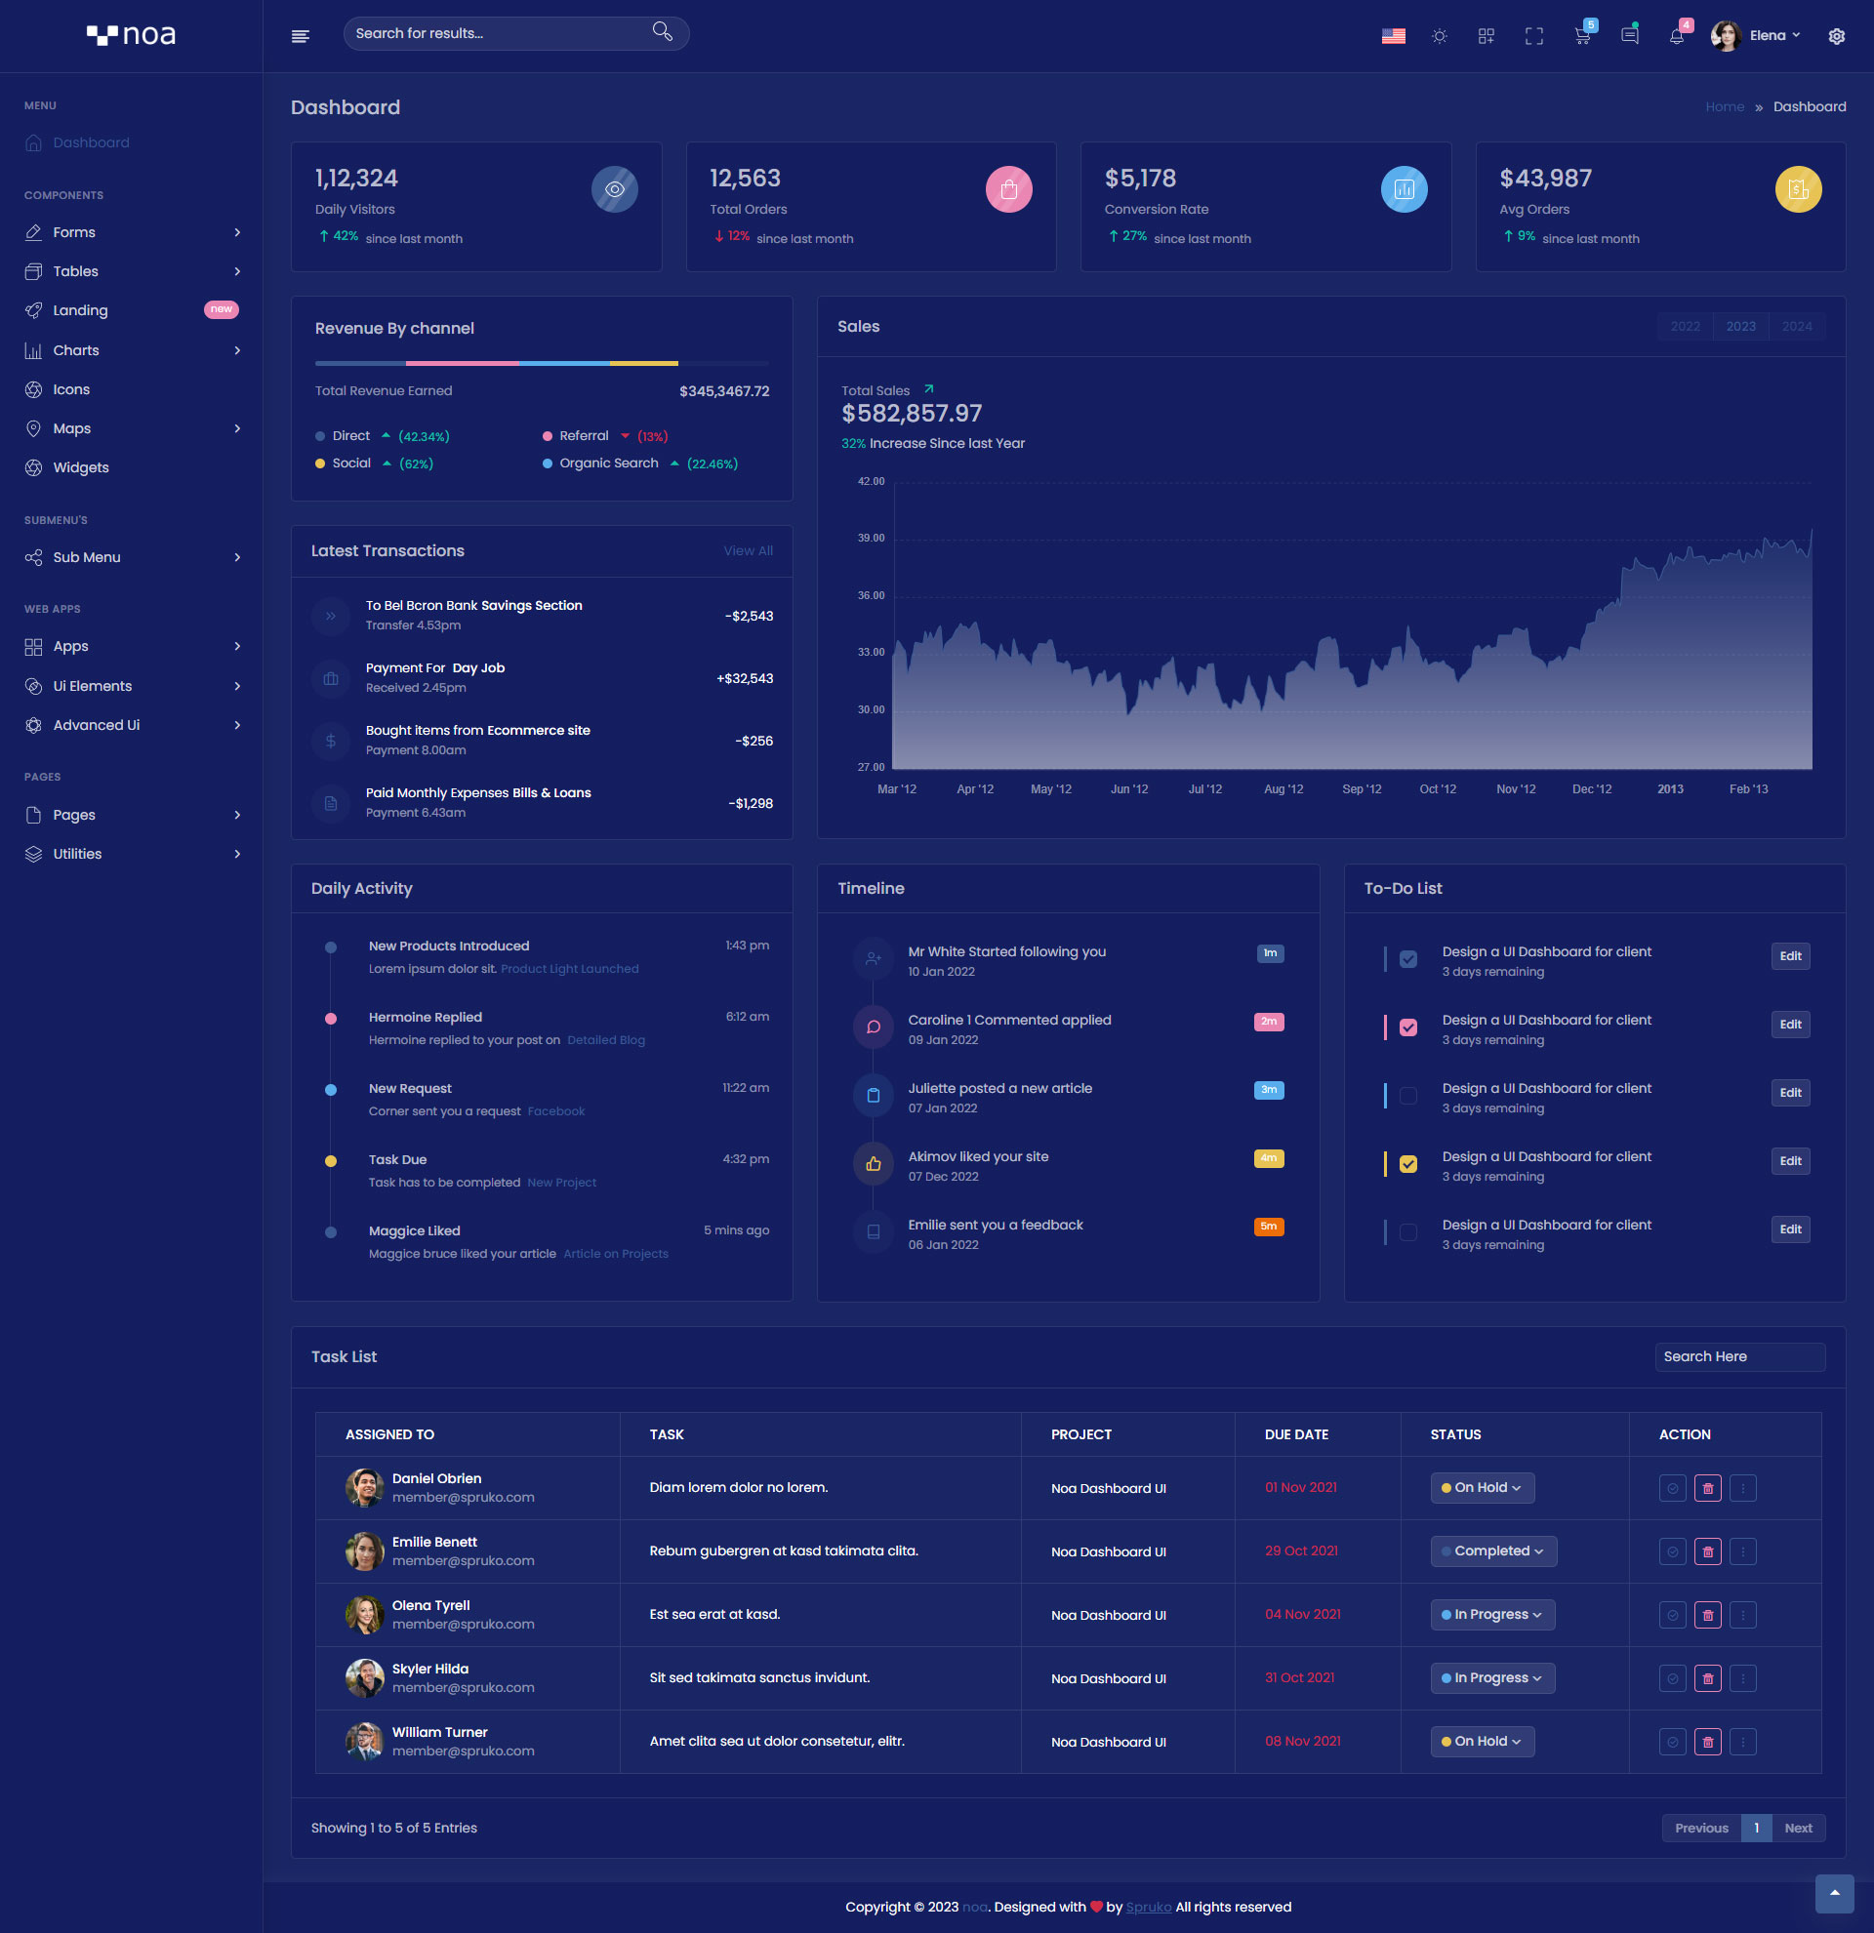Switch theme using the sun icon
This screenshot has width=1874, height=1933.
click(1439, 36)
